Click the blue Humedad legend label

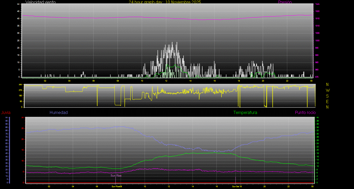59,113
